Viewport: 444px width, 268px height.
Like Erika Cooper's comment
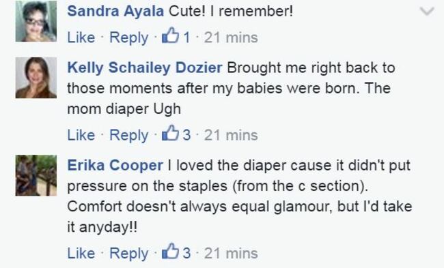tap(81, 253)
